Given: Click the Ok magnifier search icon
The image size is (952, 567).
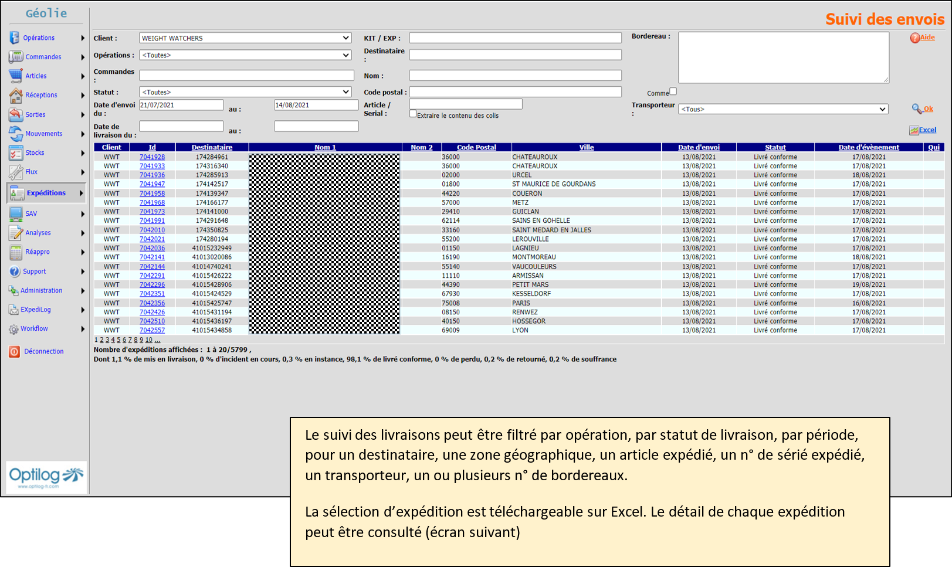Looking at the screenshot, I should click(917, 108).
